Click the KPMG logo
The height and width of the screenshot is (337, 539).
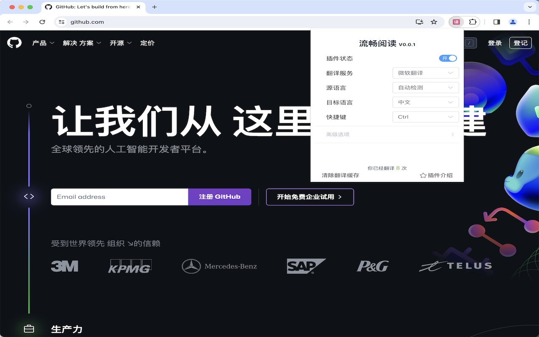(130, 266)
